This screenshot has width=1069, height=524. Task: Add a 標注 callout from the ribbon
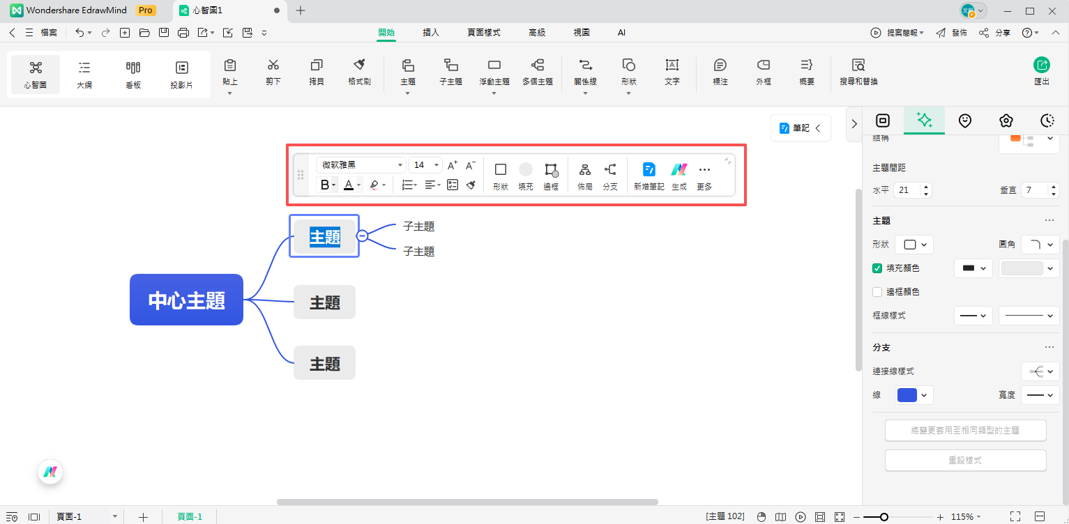point(720,65)
